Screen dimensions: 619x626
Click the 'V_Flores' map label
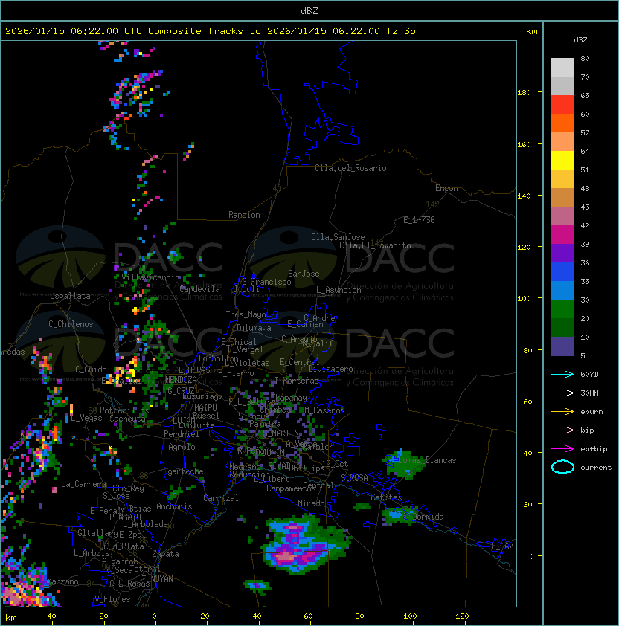click(112, 599)
